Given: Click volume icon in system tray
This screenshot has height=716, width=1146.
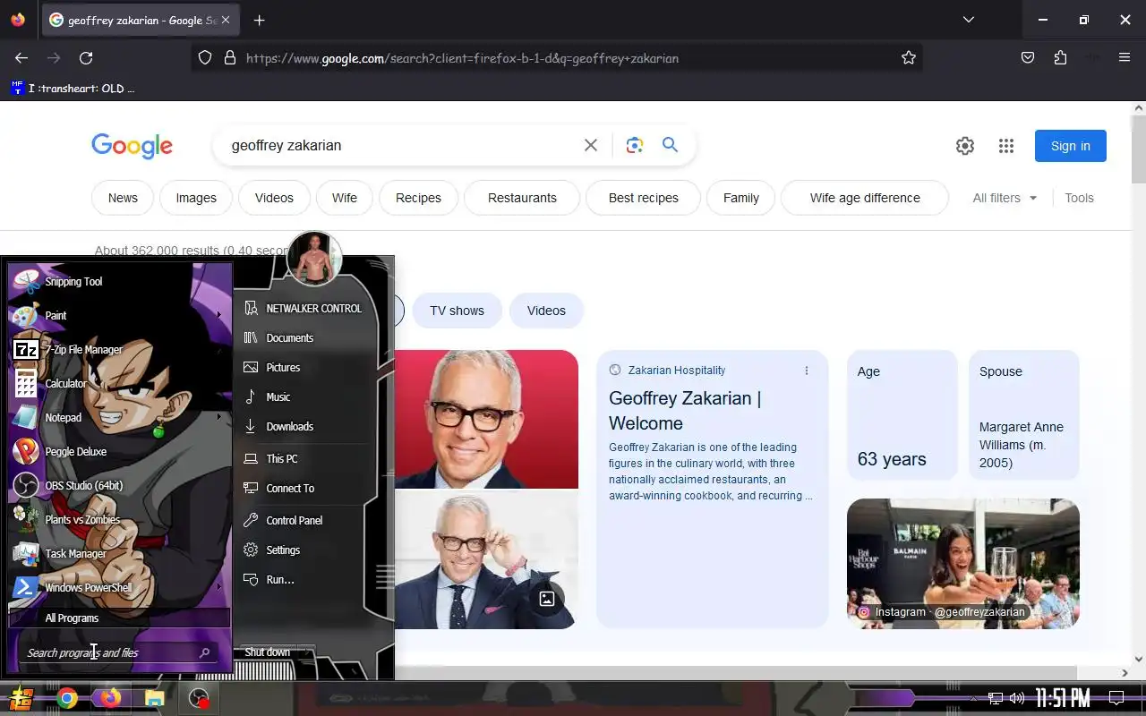Looking at the screenshot, I should pos(1017,698).
